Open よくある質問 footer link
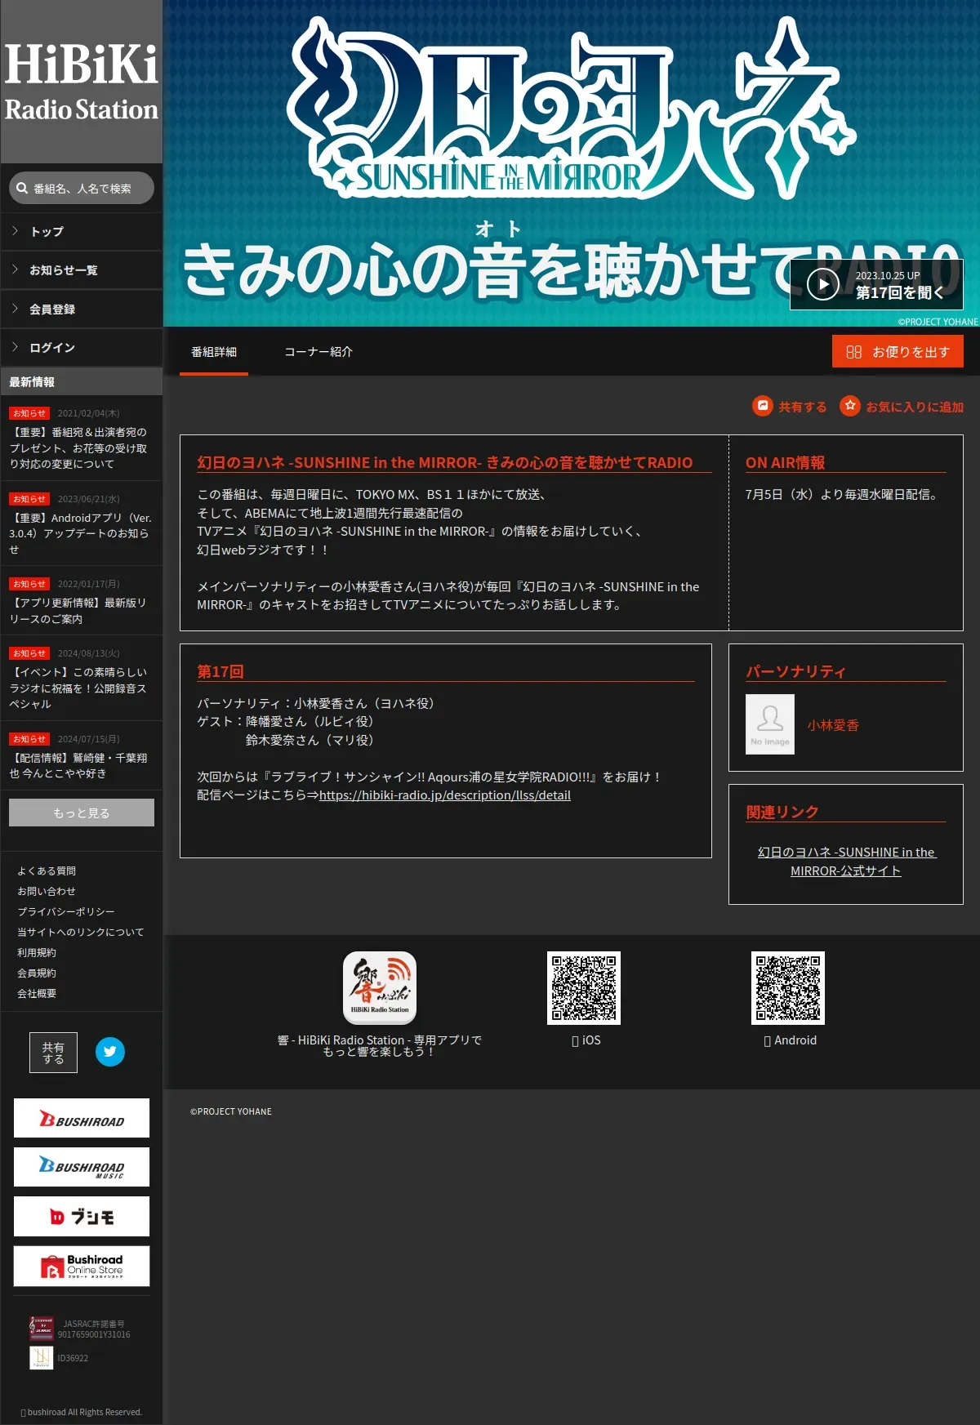The image size is (980, 1425). pos(47,871)
